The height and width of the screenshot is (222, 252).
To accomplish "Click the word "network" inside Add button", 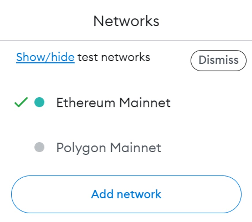I will pyautogui.click(x=139, y=194).
